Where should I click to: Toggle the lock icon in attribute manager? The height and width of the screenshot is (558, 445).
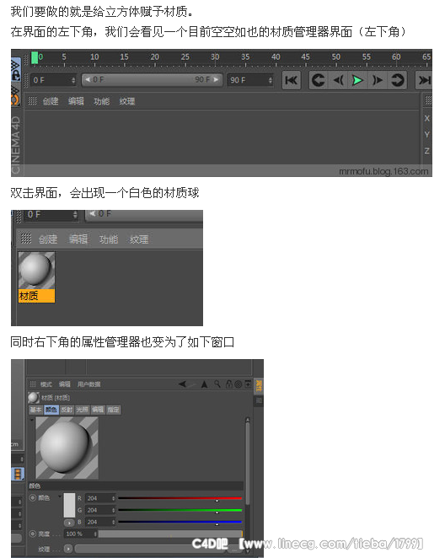coord(229,384)
